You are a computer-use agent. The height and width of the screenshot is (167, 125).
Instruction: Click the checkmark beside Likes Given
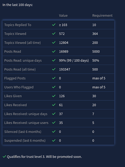pos(54,96)
